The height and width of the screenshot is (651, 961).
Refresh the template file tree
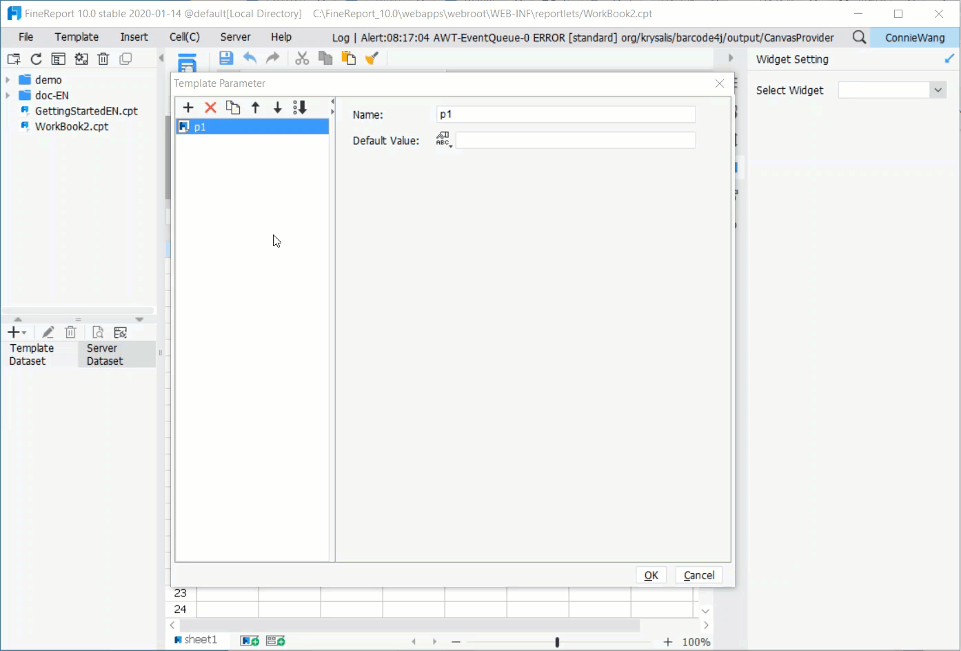point(37,59)
